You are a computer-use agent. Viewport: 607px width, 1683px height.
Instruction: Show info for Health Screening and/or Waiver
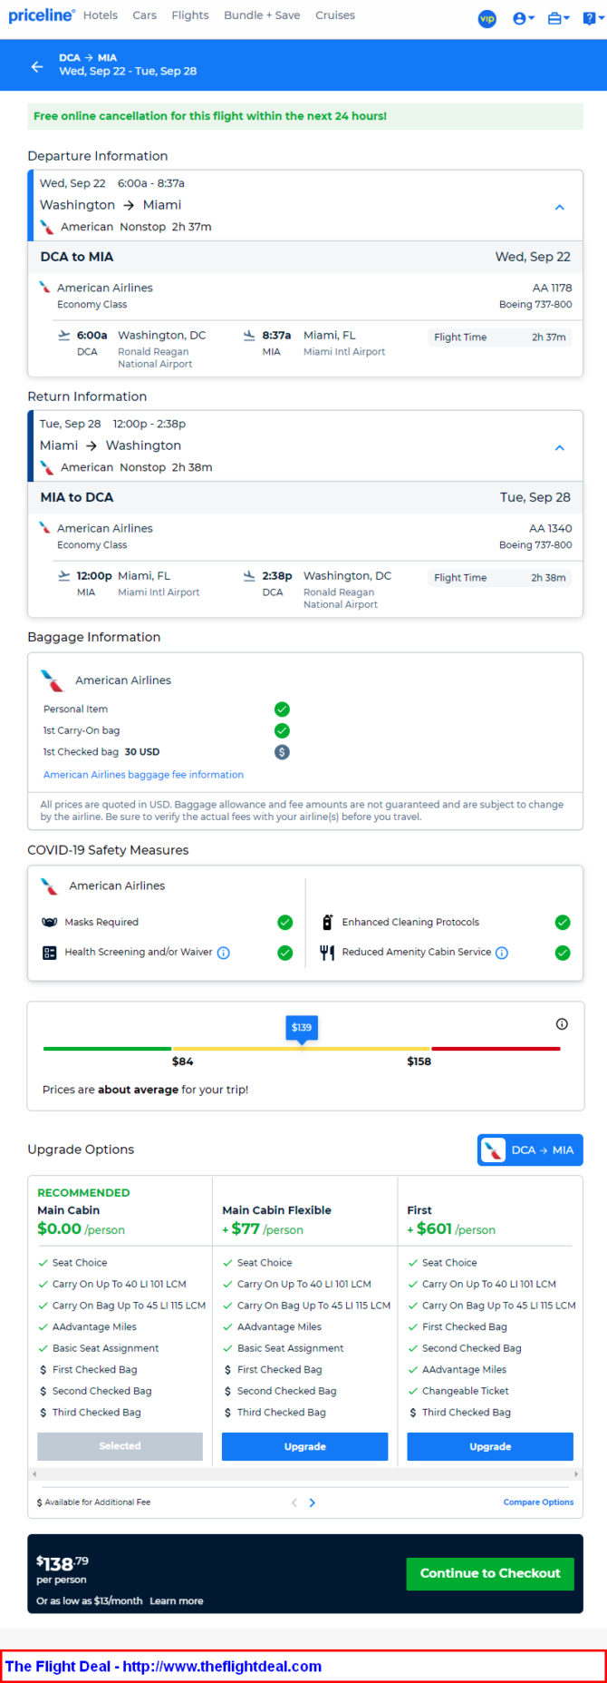[x=224, y=953]
